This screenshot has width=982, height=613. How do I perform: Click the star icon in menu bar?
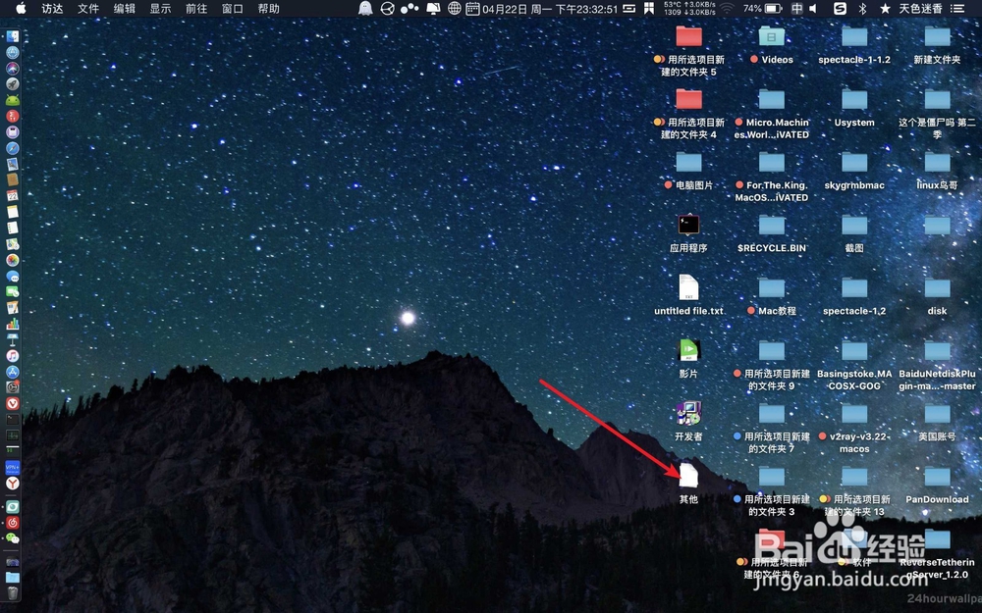pos(885,8)
